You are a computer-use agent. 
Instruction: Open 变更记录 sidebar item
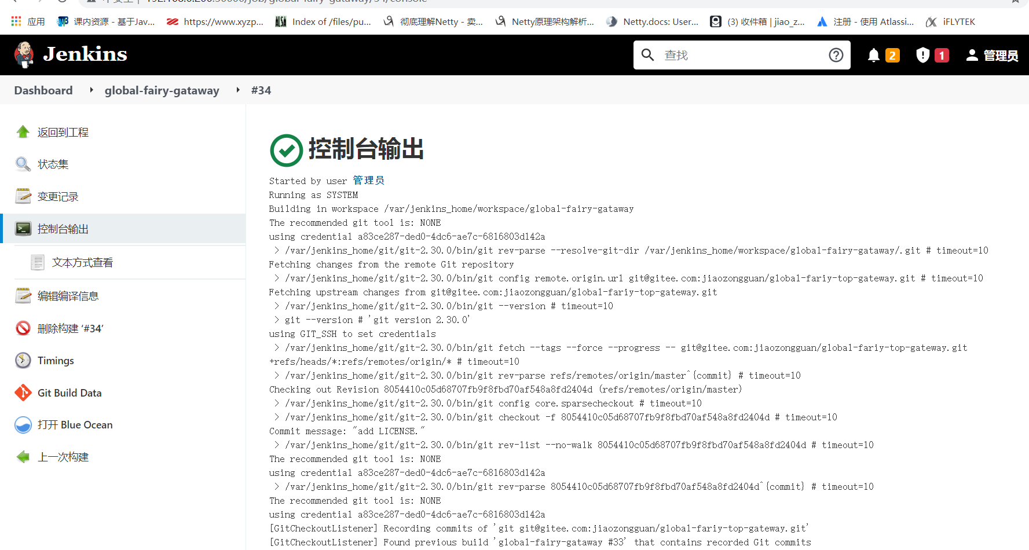pyautogui.click(x=58, y=197)
